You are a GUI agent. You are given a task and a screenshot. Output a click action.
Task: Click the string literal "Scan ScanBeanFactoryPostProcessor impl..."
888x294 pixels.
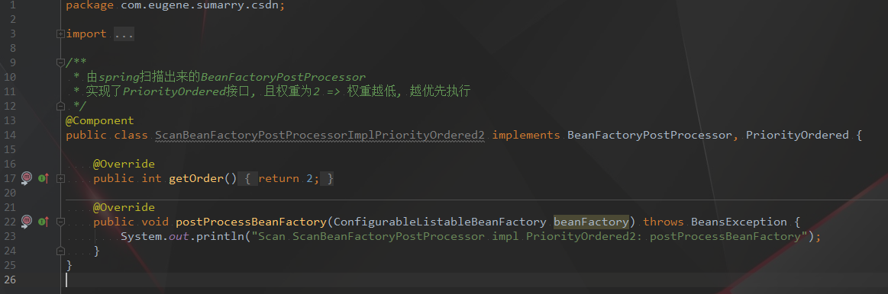[529, 236]
